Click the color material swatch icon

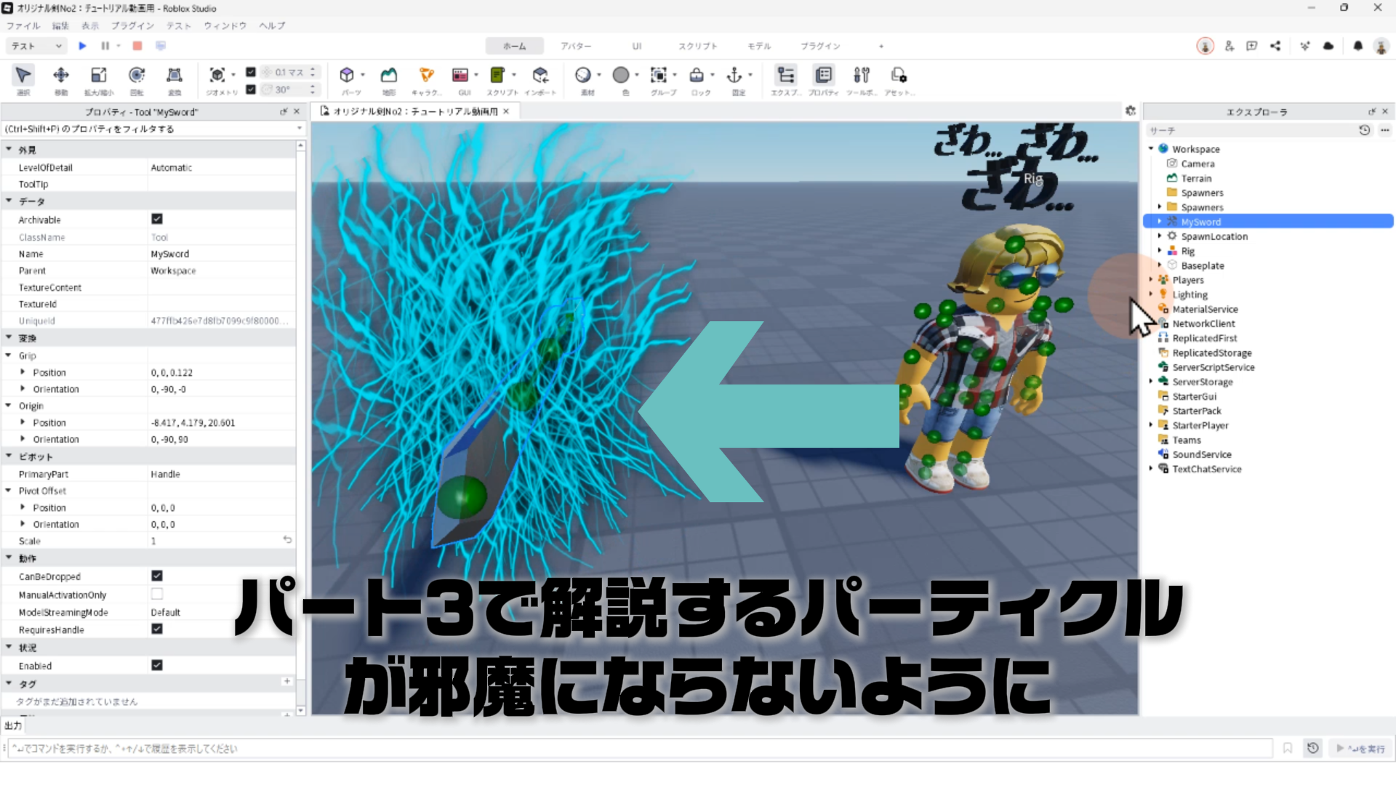click(621, 76)
